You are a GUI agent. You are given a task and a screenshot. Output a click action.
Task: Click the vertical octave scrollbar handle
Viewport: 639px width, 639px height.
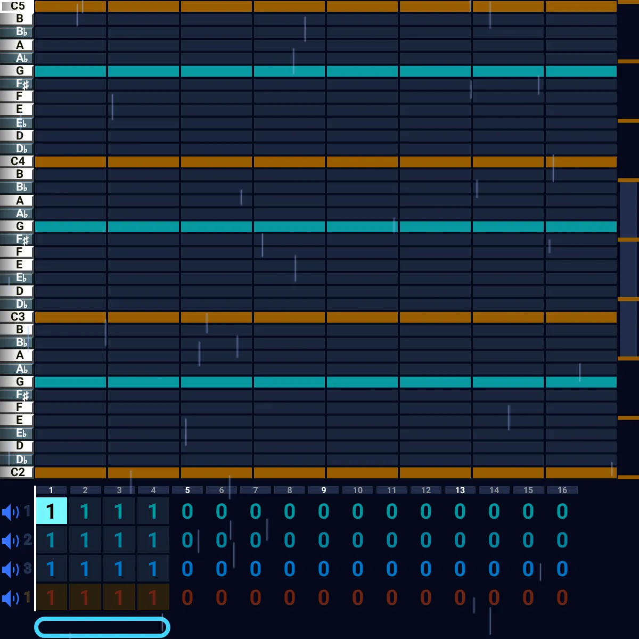(x=628, y=269)
